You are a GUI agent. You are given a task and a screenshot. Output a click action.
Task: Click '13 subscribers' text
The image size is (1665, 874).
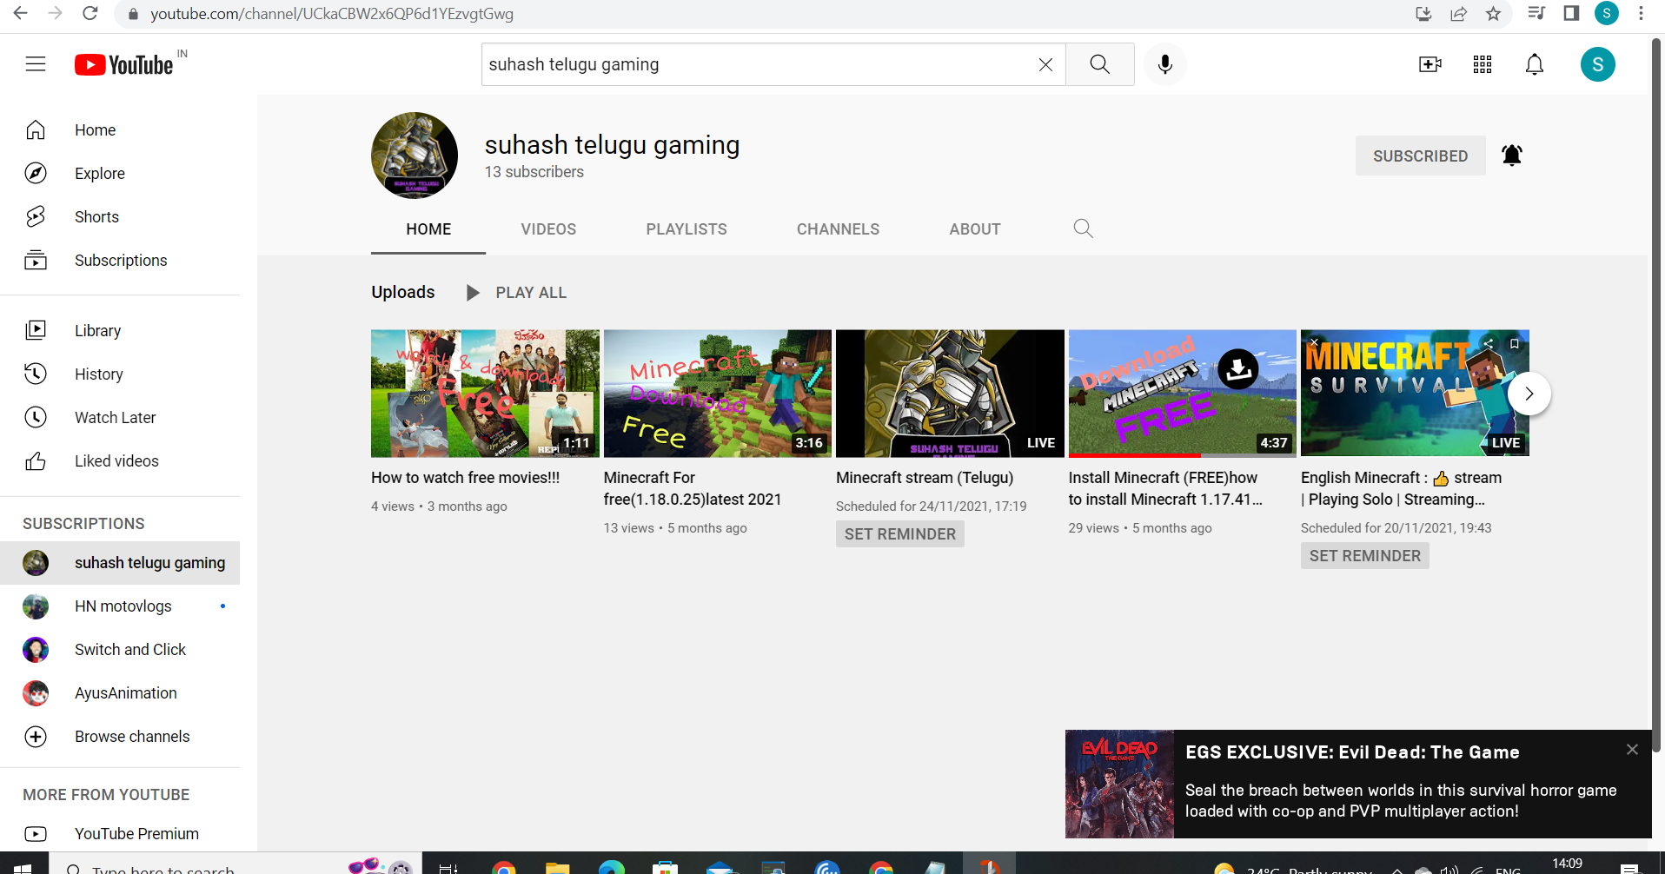click(x=534, y=172)
